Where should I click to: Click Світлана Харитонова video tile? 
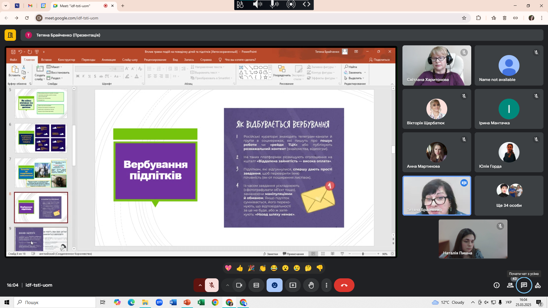point(437,65)
